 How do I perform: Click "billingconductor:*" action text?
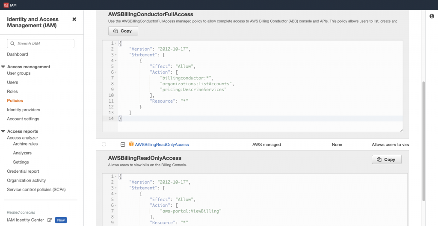pyautogui.click(x=186, y=78)
